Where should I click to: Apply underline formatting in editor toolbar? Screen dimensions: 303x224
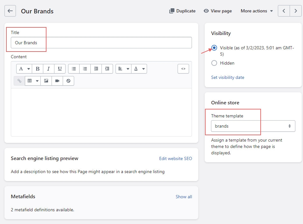click(60, 69)
